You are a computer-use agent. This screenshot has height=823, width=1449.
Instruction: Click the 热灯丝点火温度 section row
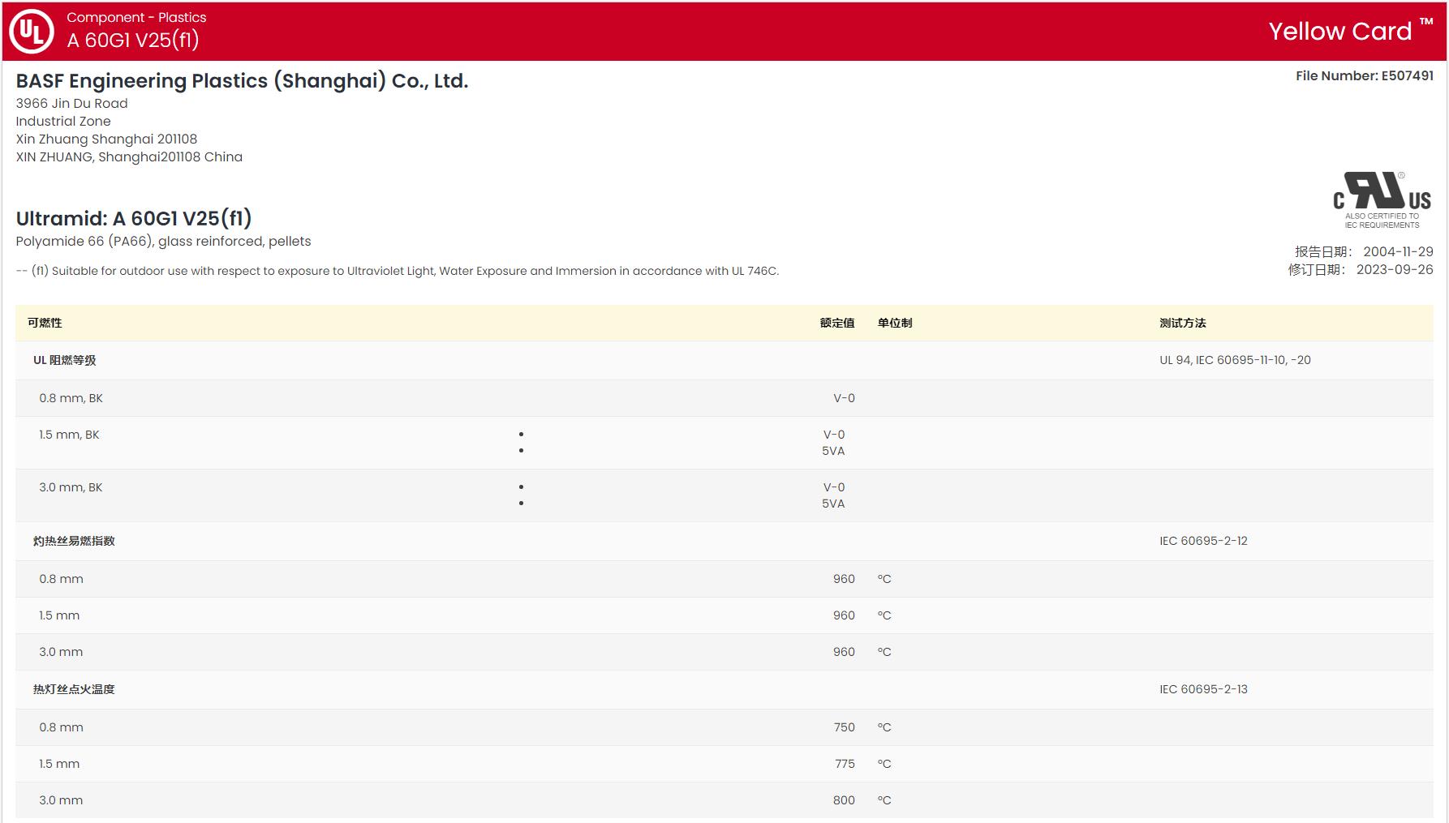click(x=724, y=689)
